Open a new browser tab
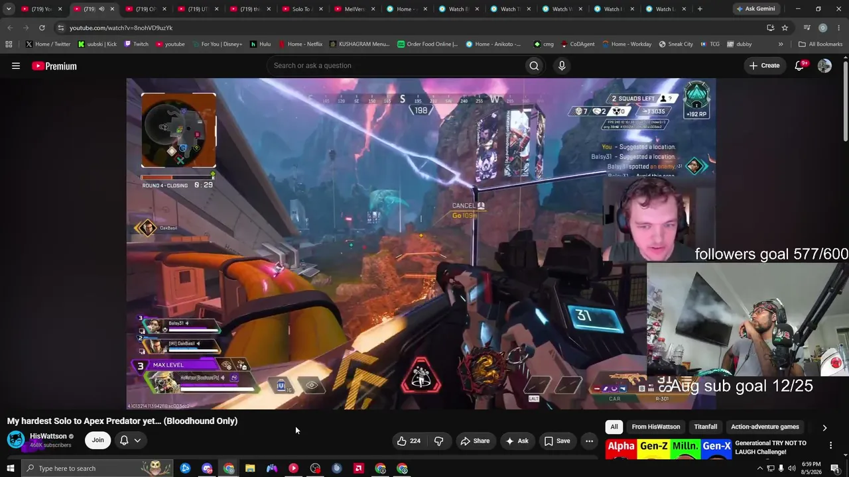Viewport: 849px width, 477px height. point(700,9)
